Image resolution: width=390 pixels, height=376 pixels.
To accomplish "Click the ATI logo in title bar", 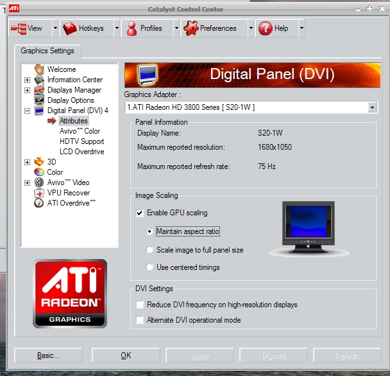I will coord(14,8).
